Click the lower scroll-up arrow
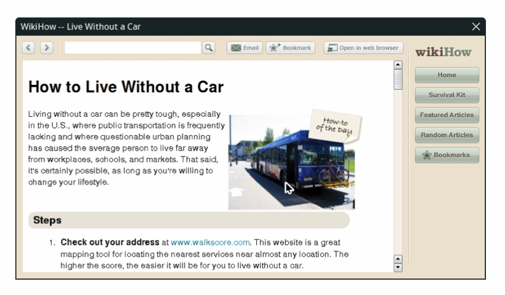 click(x=398, y=259)
